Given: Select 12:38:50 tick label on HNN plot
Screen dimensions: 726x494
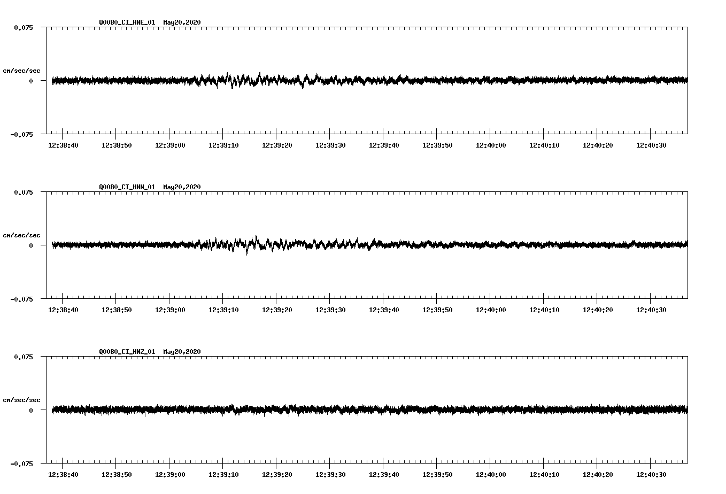Looking at the screenshot, I should tap(117, 310).
